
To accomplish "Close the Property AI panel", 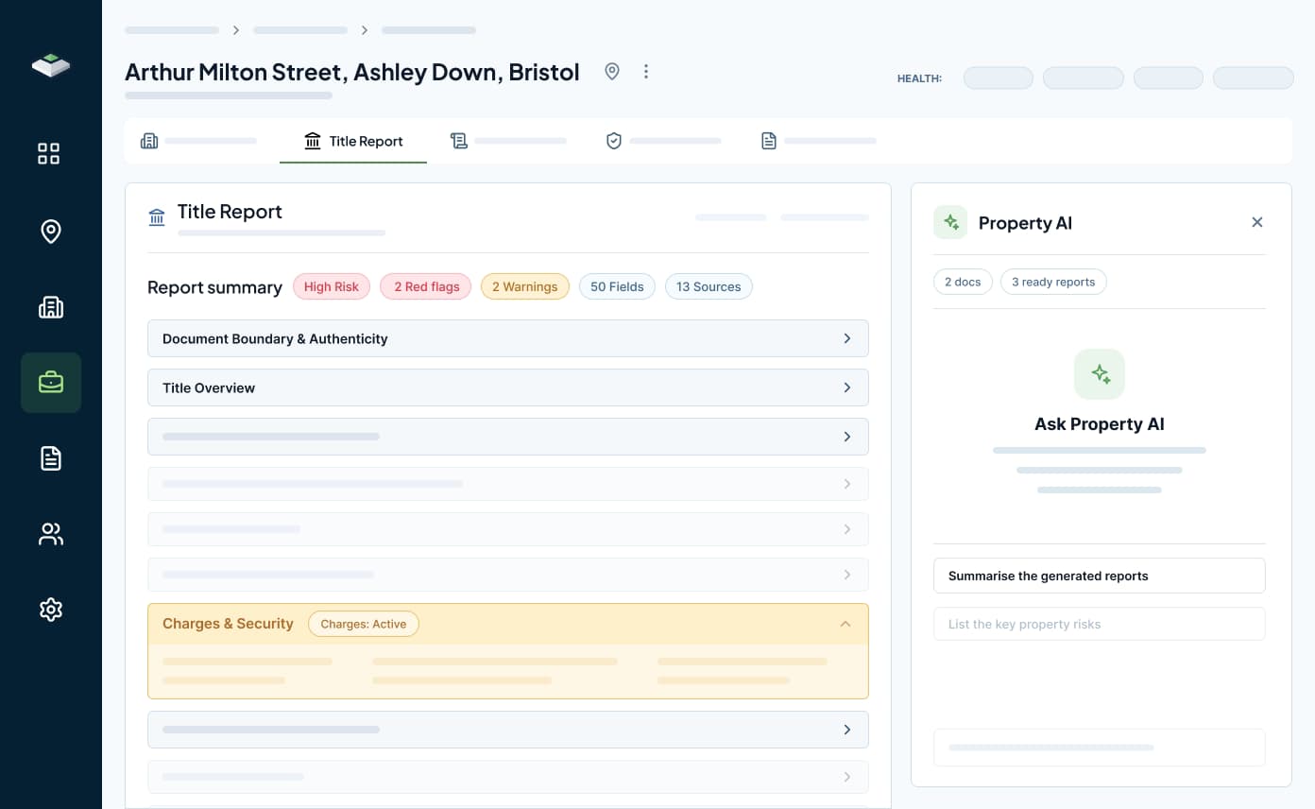I will tap(1257, 222).
